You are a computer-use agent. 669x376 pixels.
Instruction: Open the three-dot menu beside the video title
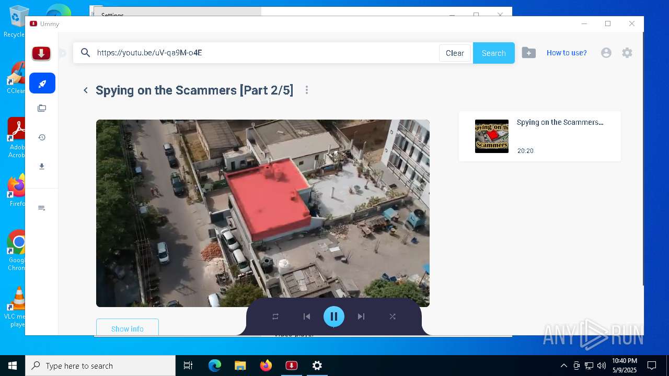pyautogui.click(x=307, y=90)
